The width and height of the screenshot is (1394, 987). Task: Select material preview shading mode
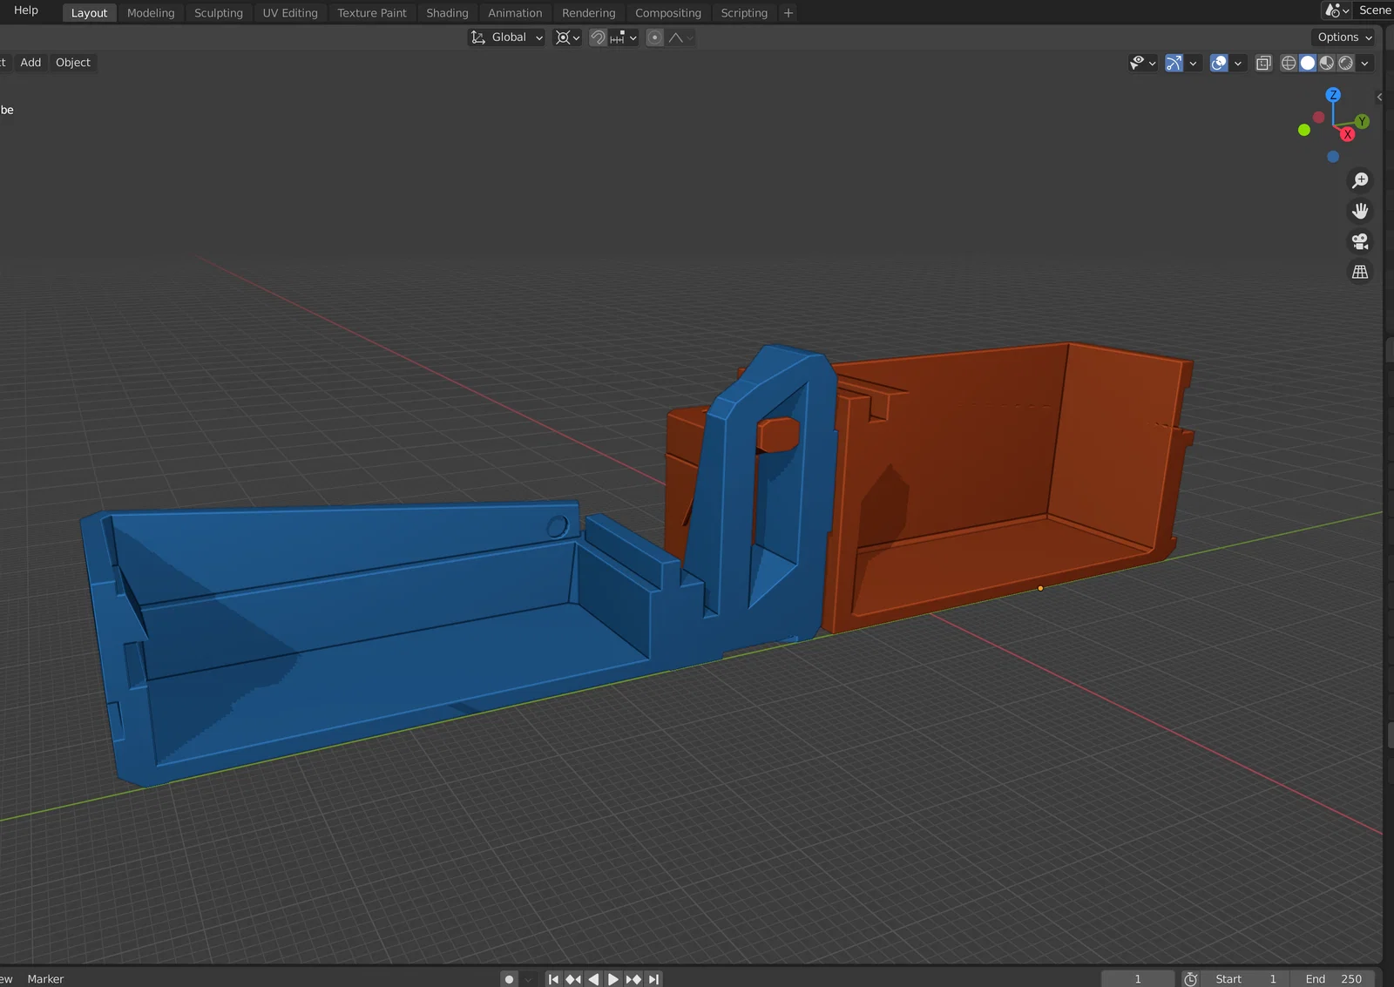pos(1327,63)
